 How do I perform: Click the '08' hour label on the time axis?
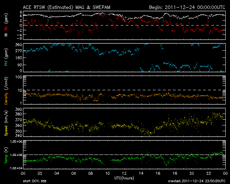tap(91, 174)
